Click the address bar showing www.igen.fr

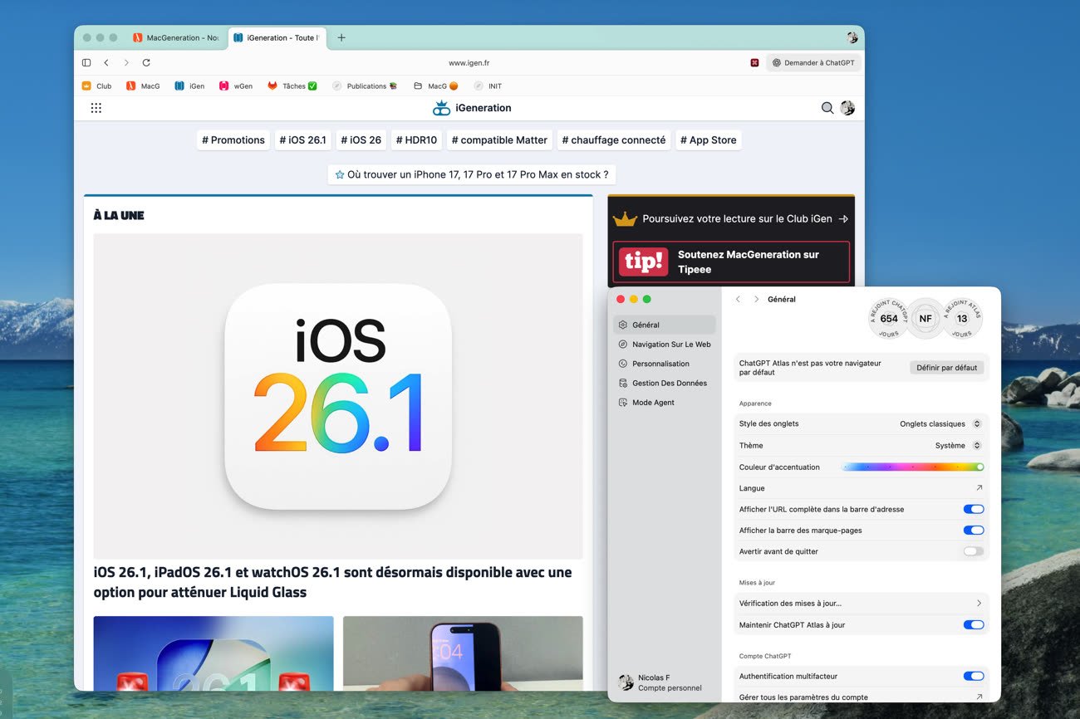[469, 62]
